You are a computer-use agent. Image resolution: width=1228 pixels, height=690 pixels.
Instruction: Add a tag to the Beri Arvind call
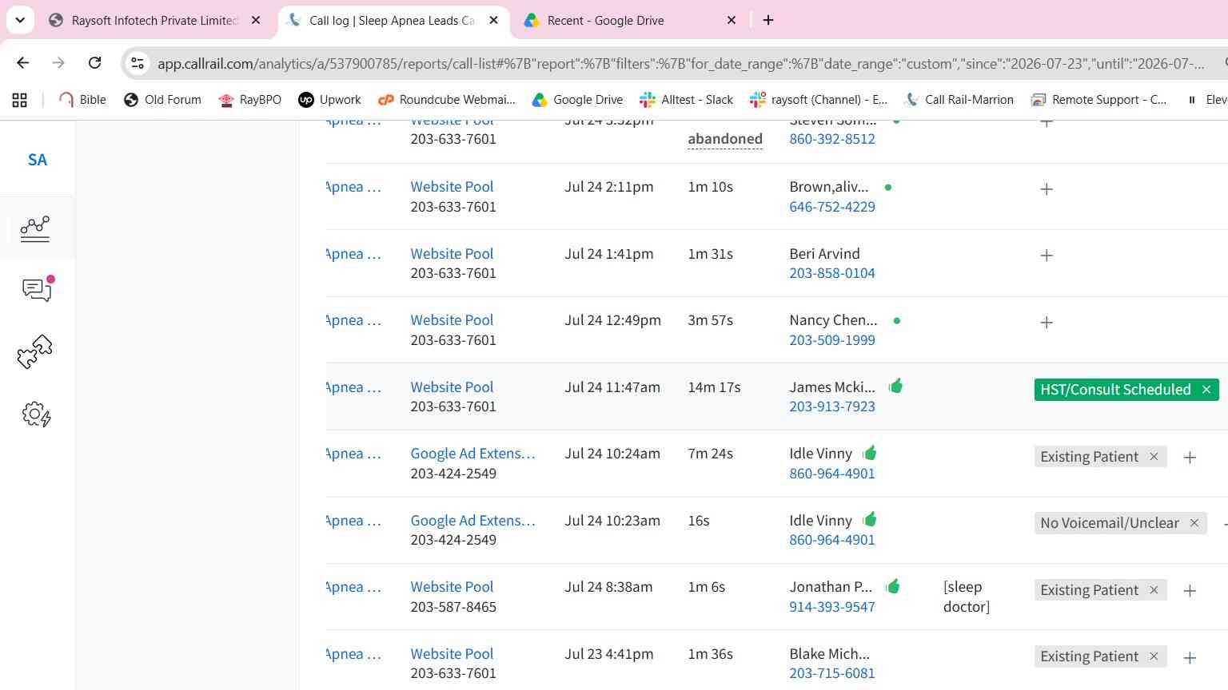pos(1046,256)
